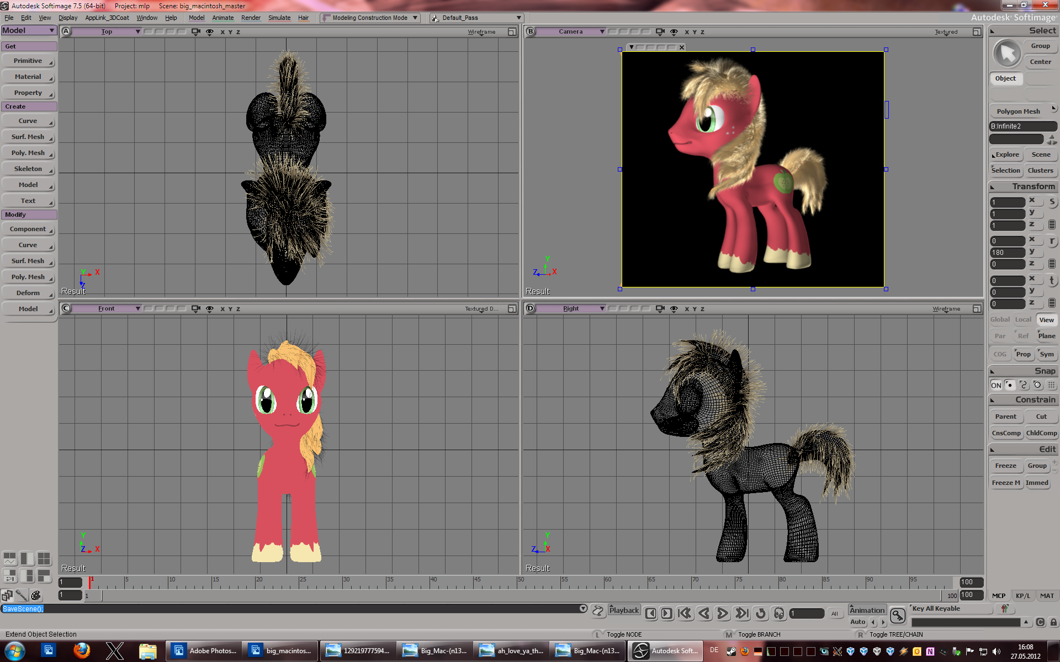
Task: Toggle the eye visibility icon in Camera viewport
Action: (674, 31)
